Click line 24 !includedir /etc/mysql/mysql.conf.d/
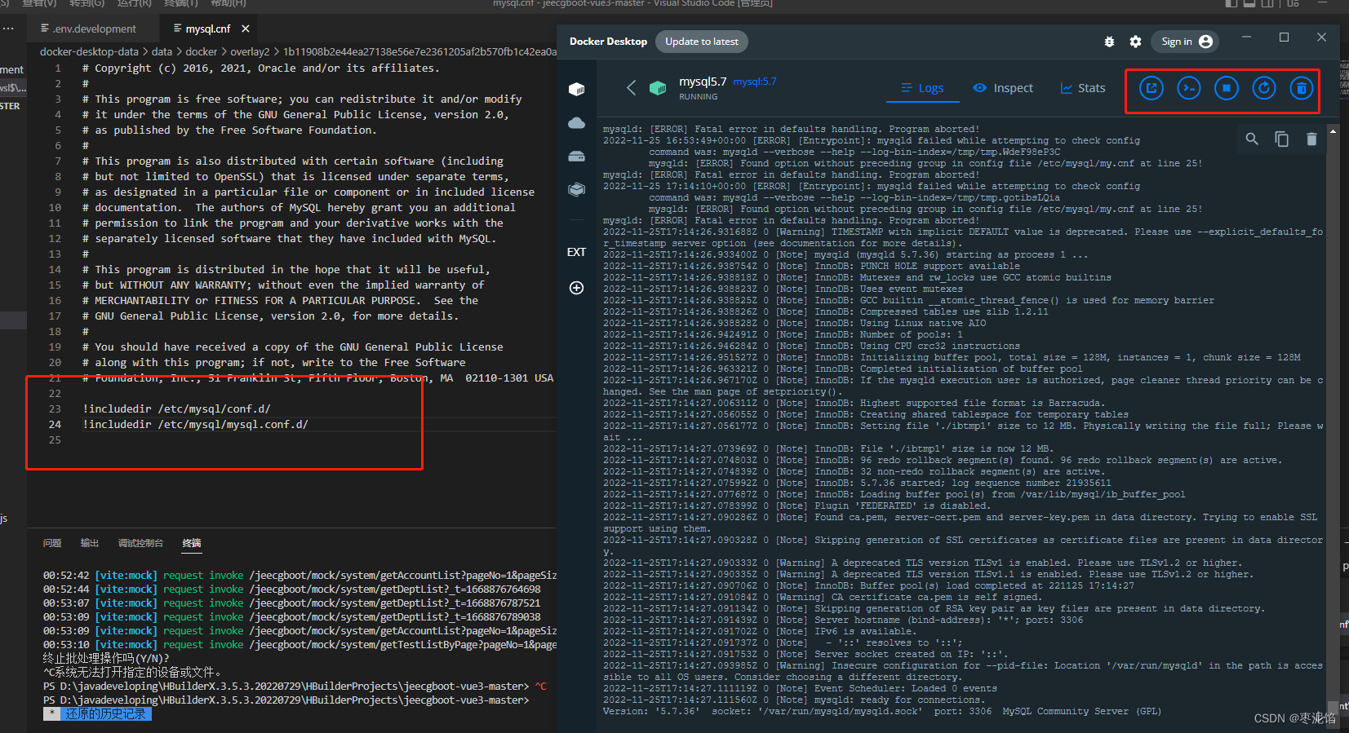1349x733 pixels. point(195,424)
